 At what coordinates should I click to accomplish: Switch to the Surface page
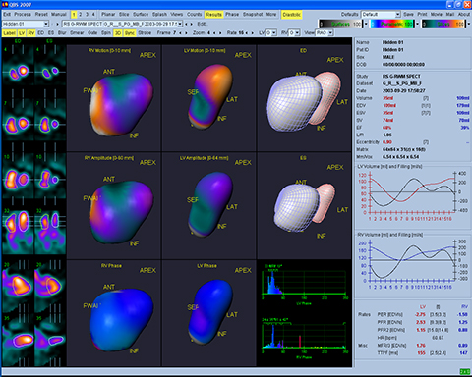tap(141, 15)
